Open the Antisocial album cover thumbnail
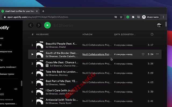 (40, 101)
